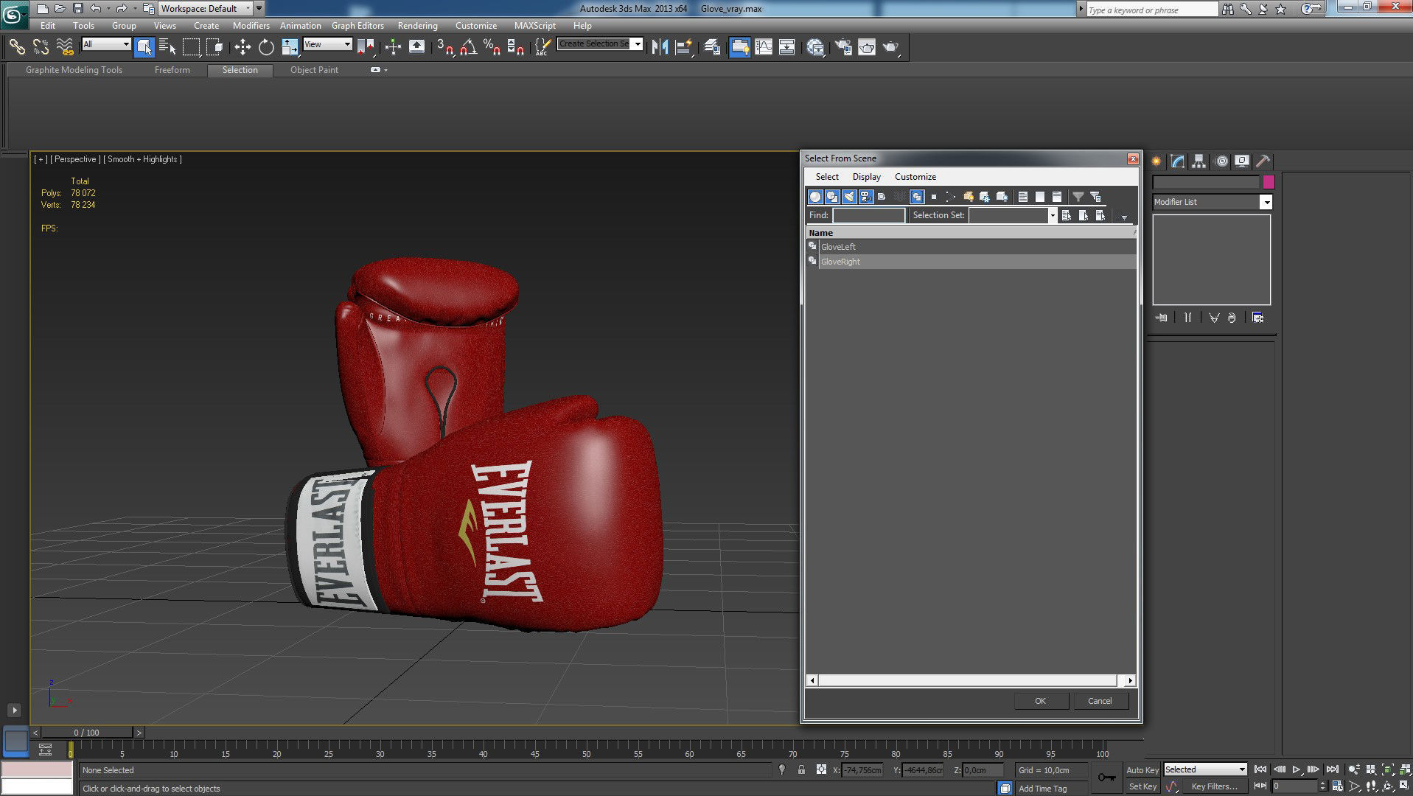Viewport: 1413px width, 796px height.
Task: Toggle Display Groups filter in Select From Scene
Action: 917,197
